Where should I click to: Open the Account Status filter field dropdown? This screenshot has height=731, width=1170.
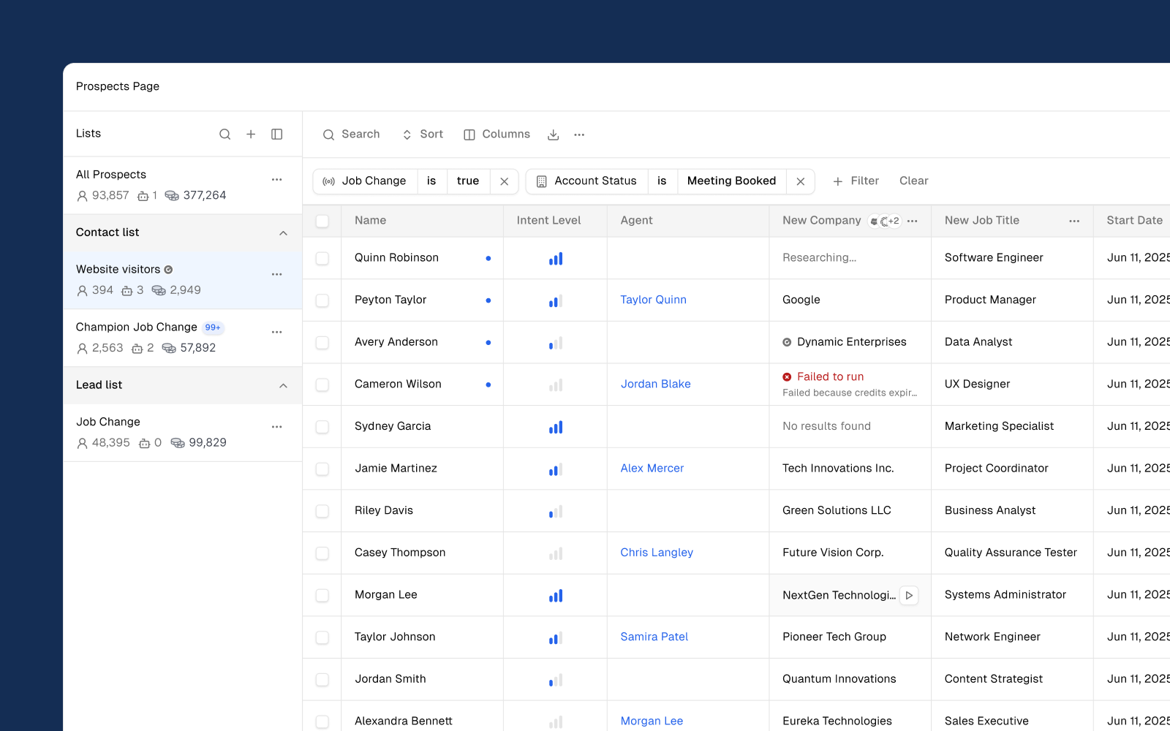point(587,181)
